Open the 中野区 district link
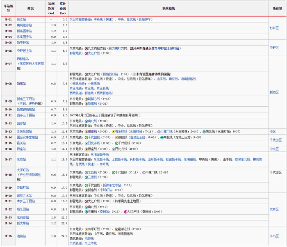 tap(274, 48)
